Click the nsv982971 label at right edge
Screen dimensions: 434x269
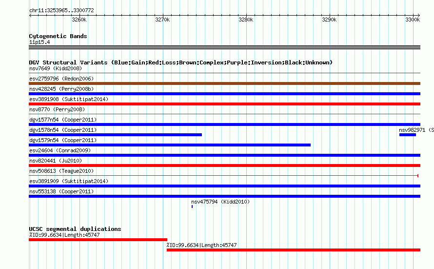click(416, 130)
